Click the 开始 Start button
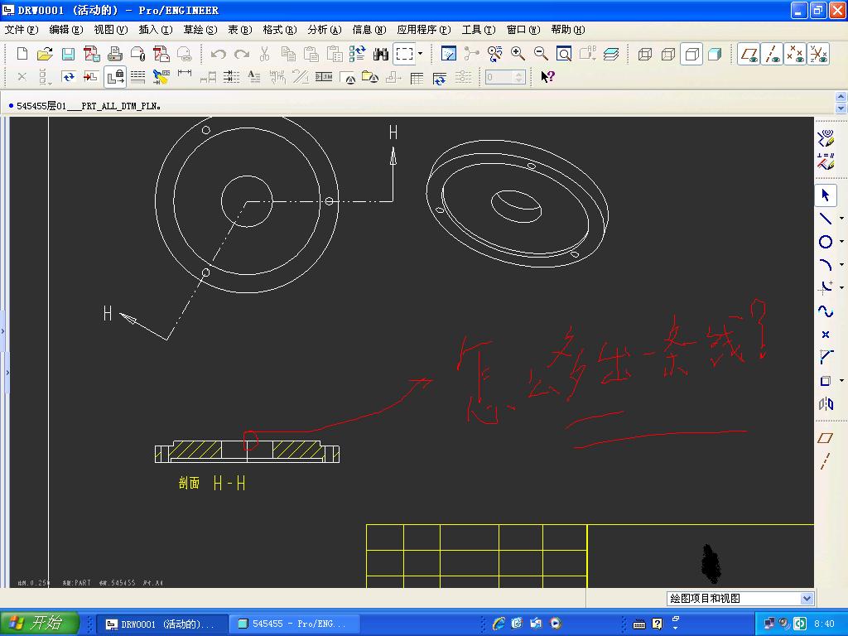Image resolution: width=848 pixels, height=636 pixels. (x=40, y=623)
